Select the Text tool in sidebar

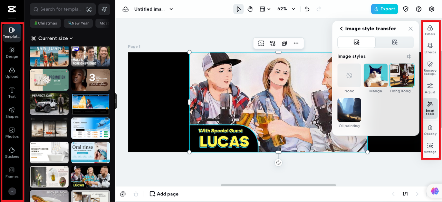coord(12,93)
